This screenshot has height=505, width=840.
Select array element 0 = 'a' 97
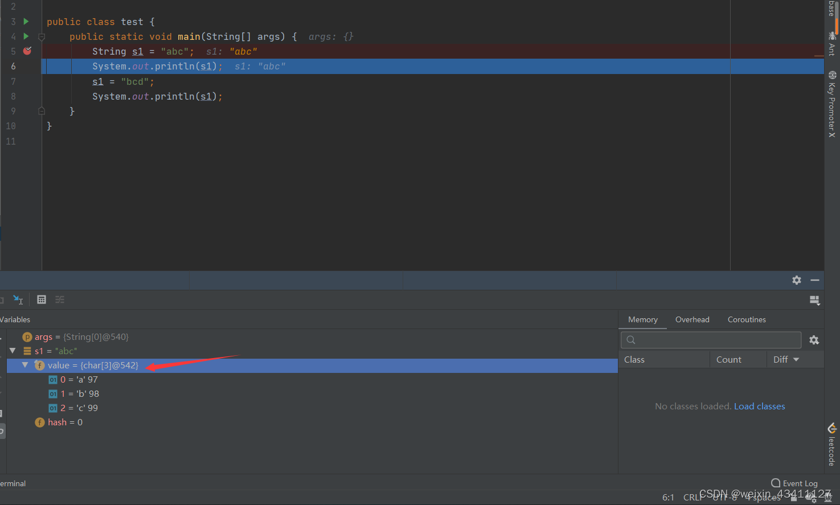coord(312,379)
